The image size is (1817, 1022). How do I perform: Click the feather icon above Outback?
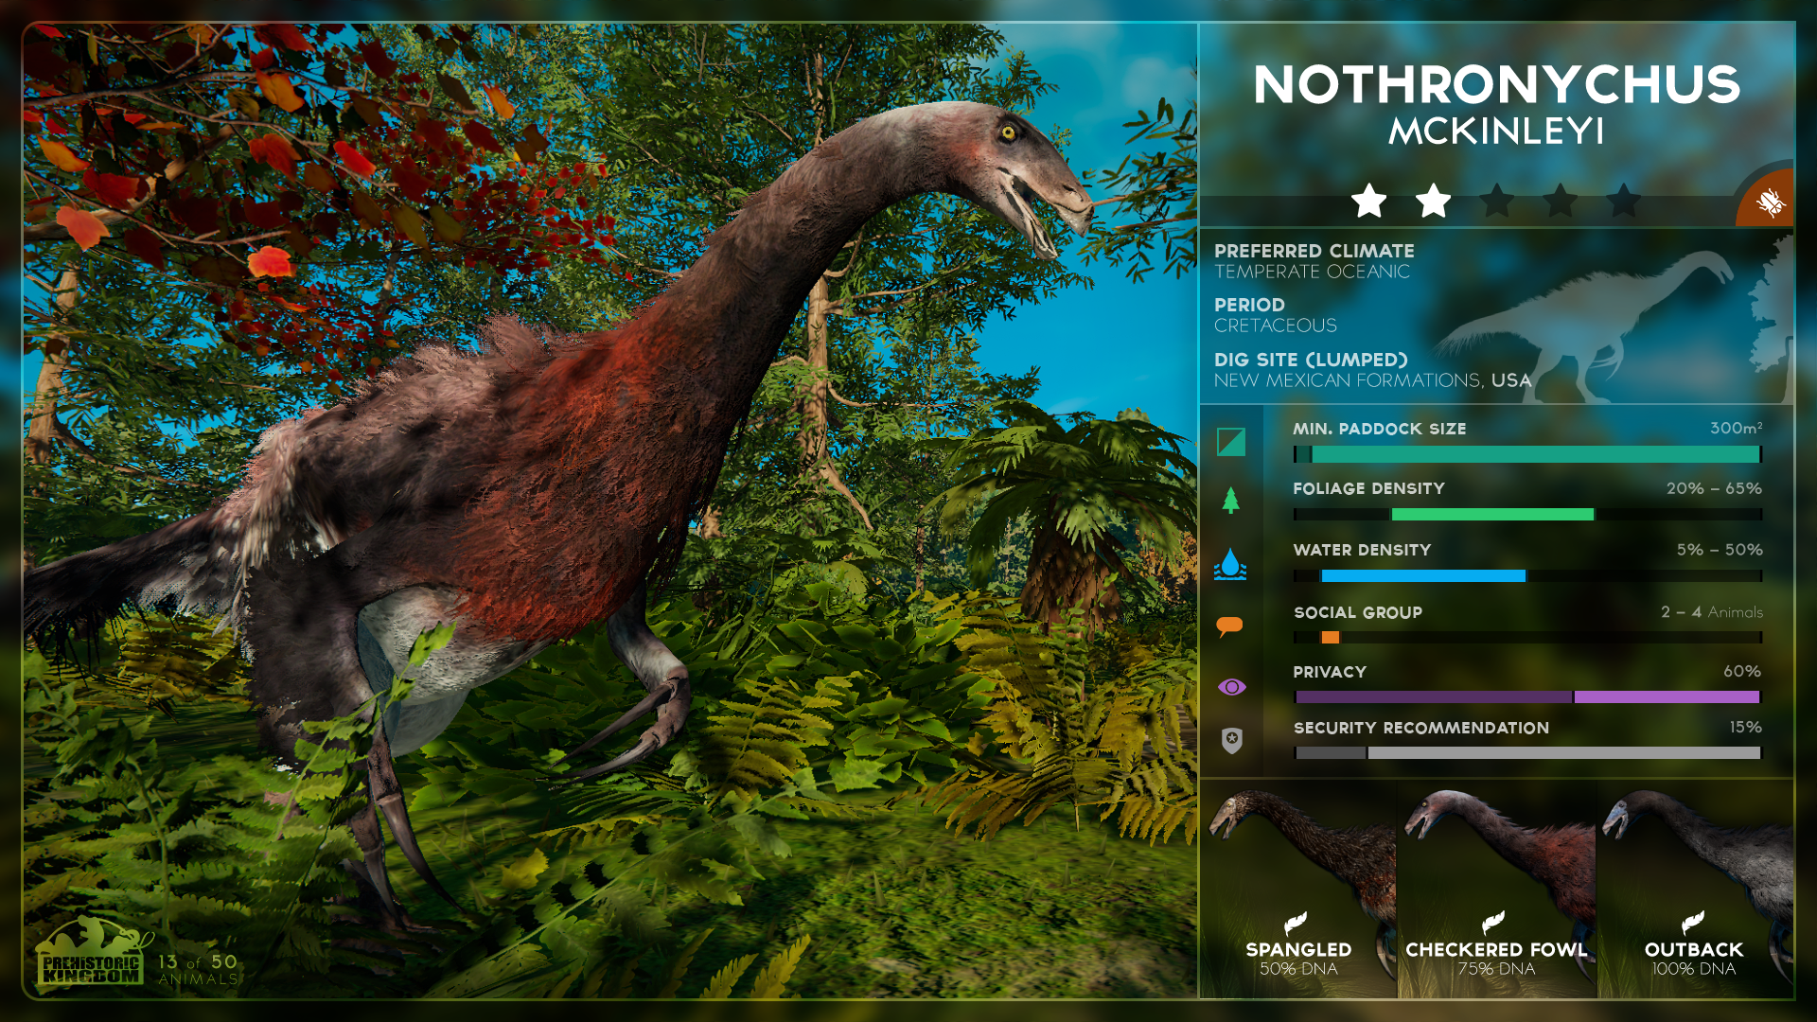(x=1693, y=923)
